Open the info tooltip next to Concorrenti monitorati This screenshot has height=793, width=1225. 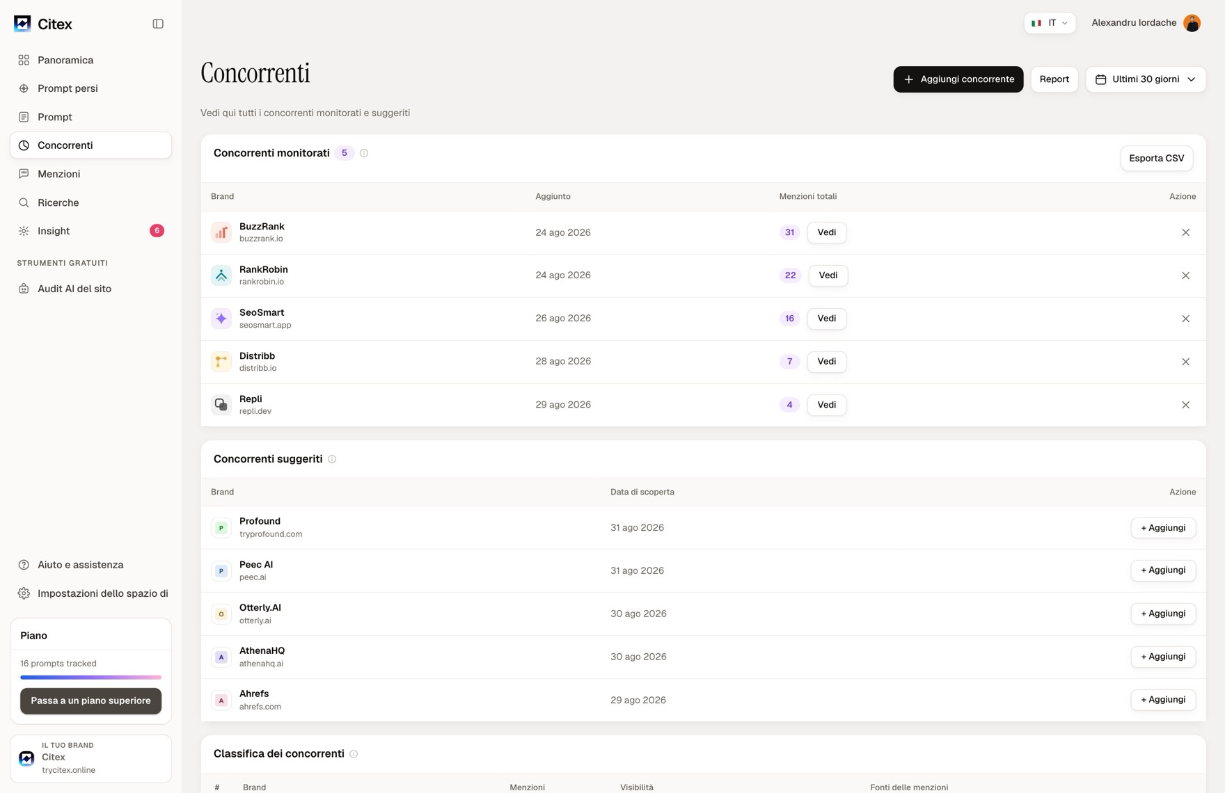click(364, 153)
